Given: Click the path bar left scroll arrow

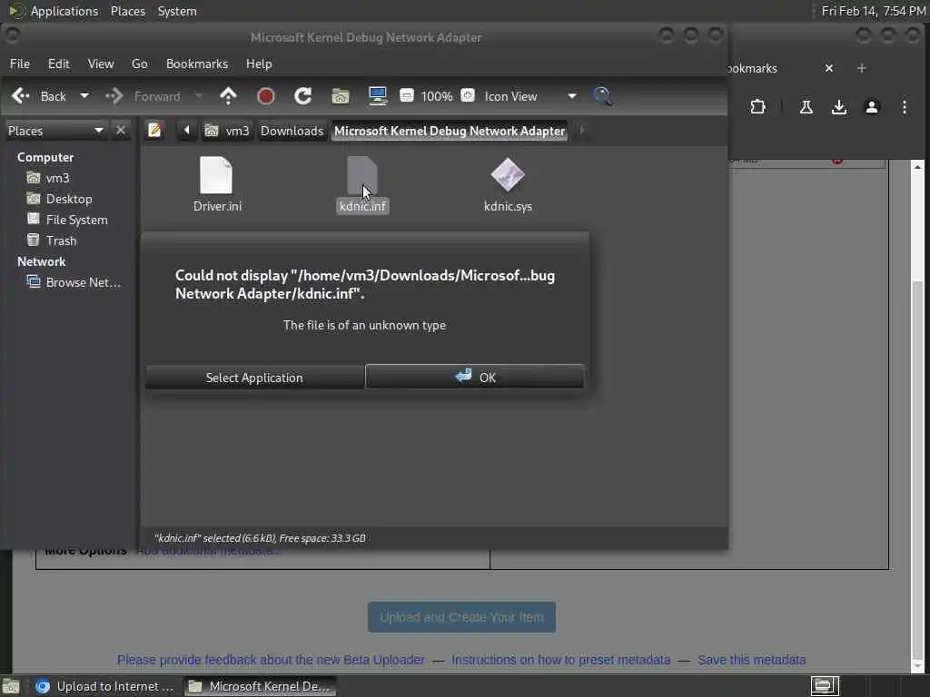Looking at the screenshot, I should (186, 131).
